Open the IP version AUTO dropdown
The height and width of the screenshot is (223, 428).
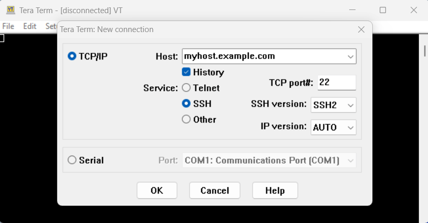tap(333, 127)
